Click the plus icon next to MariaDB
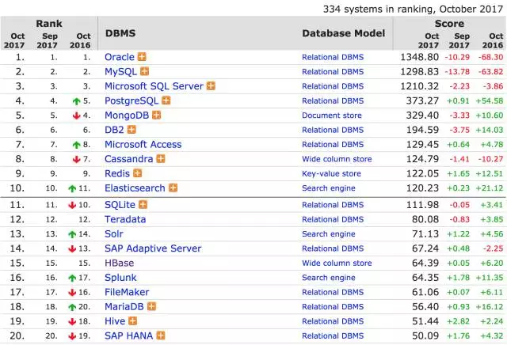 click(x=151, y=306)
